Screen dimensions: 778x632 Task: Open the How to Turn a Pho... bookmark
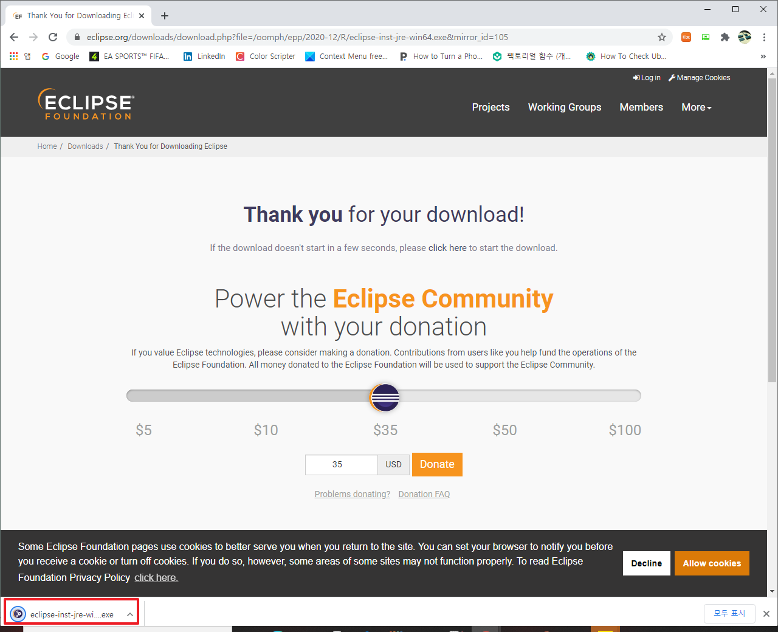441,56
